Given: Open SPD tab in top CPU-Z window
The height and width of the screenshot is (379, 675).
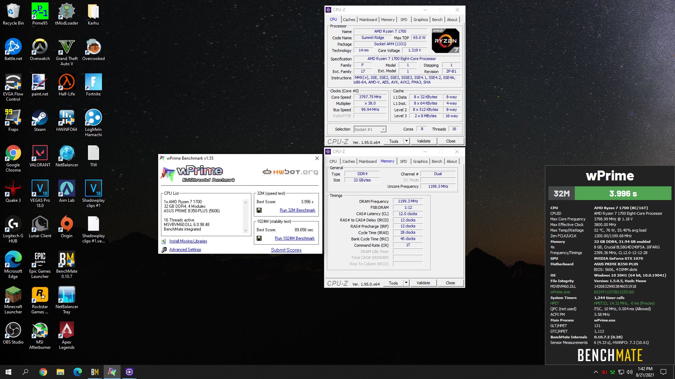Looking at the screenshot, I should click(404, 20).
